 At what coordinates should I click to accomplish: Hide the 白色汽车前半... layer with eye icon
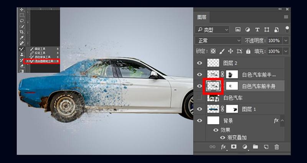(x=200, y=74)
